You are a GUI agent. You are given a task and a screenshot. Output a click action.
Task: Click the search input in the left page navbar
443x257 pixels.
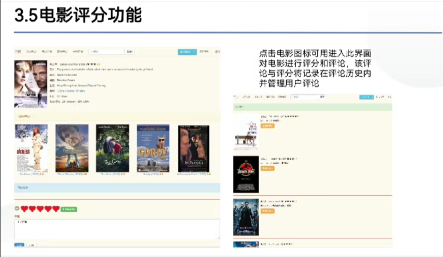click(x=106, y=51)
